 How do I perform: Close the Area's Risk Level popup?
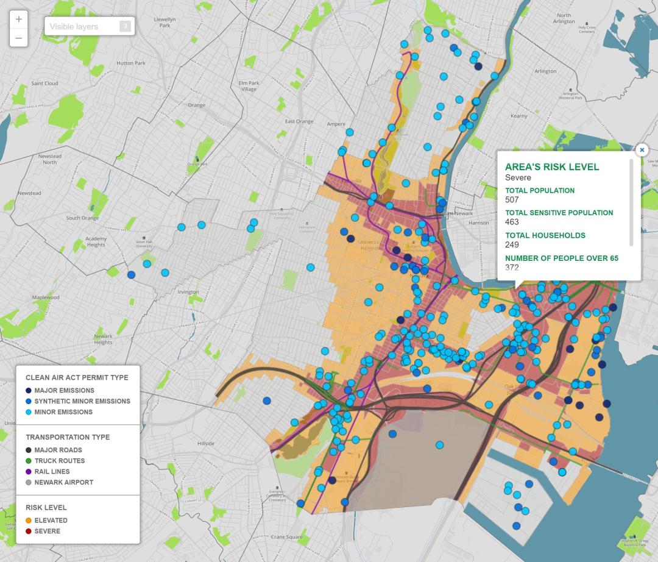[x=642, y=149]
